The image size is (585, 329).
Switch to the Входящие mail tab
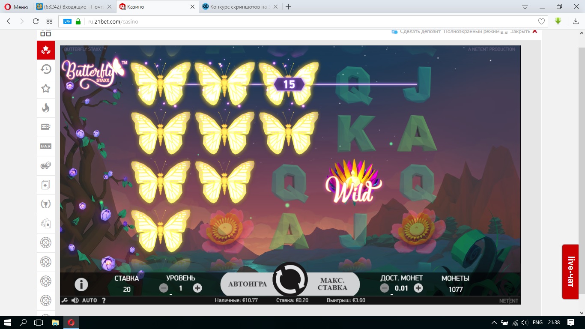[75, 7]
